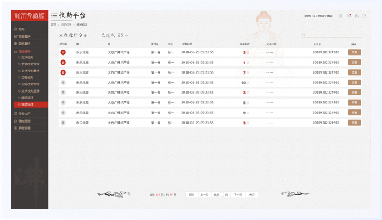Click the red 中 priority badge in first row
This screenshot has width=382, height=220.
click(x=63, y=52)
